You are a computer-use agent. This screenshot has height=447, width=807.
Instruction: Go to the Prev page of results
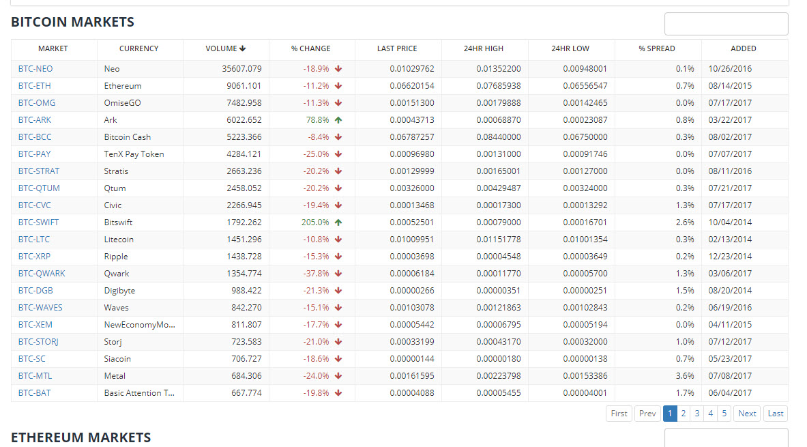647,414
